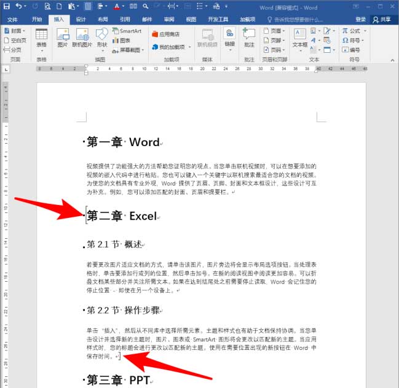Switch to the Home (开始) tab
Viewport: 399px width, 388px height.
click(37, 19)
